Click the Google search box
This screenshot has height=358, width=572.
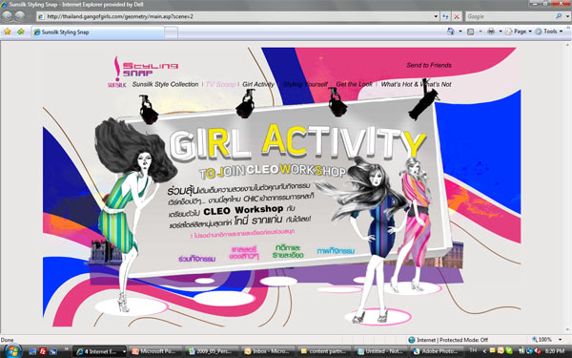[510, 16]
